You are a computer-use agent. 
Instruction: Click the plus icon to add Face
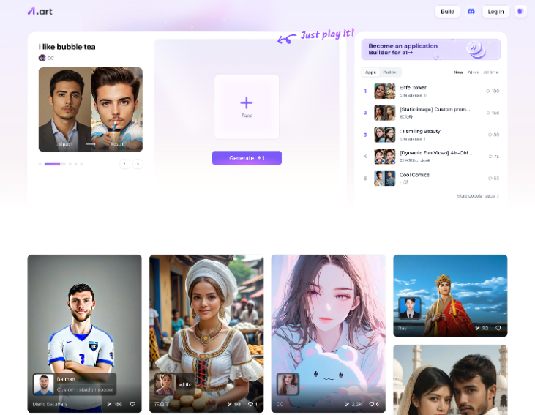click(x=247, y=103)
